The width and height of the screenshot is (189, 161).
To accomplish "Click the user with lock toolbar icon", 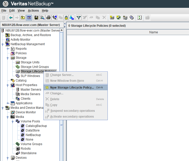I will tap(72, 18).
